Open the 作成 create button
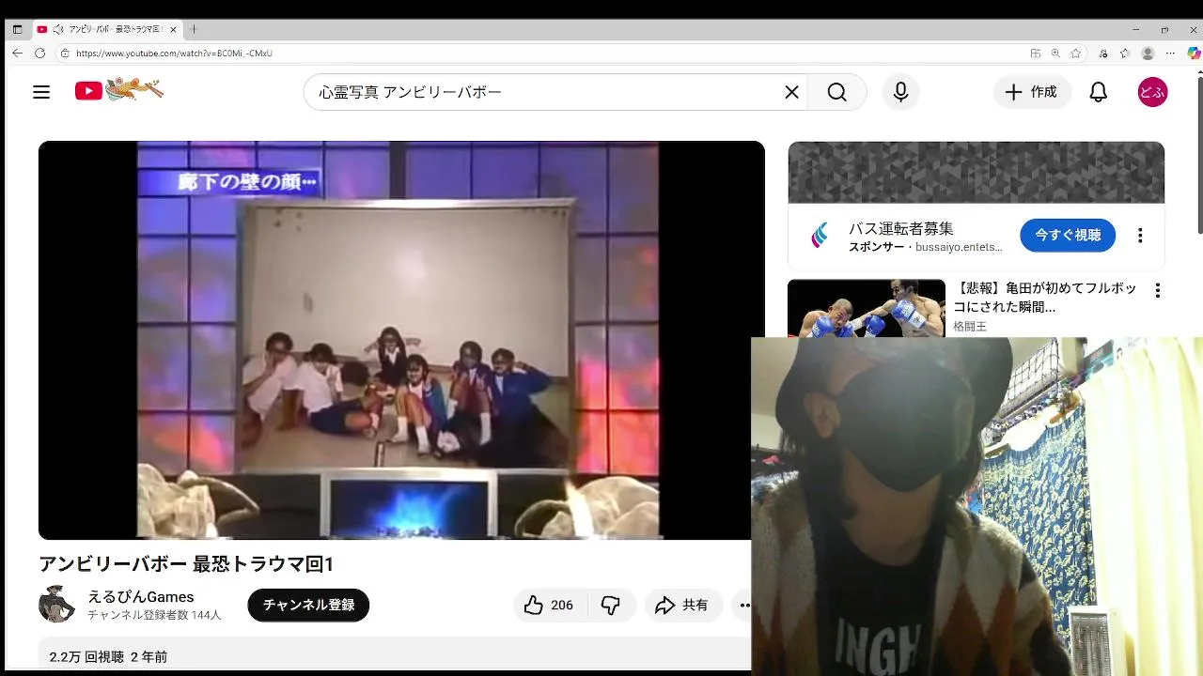This screenshot has height=676, width=1203. coord(1032,92)
